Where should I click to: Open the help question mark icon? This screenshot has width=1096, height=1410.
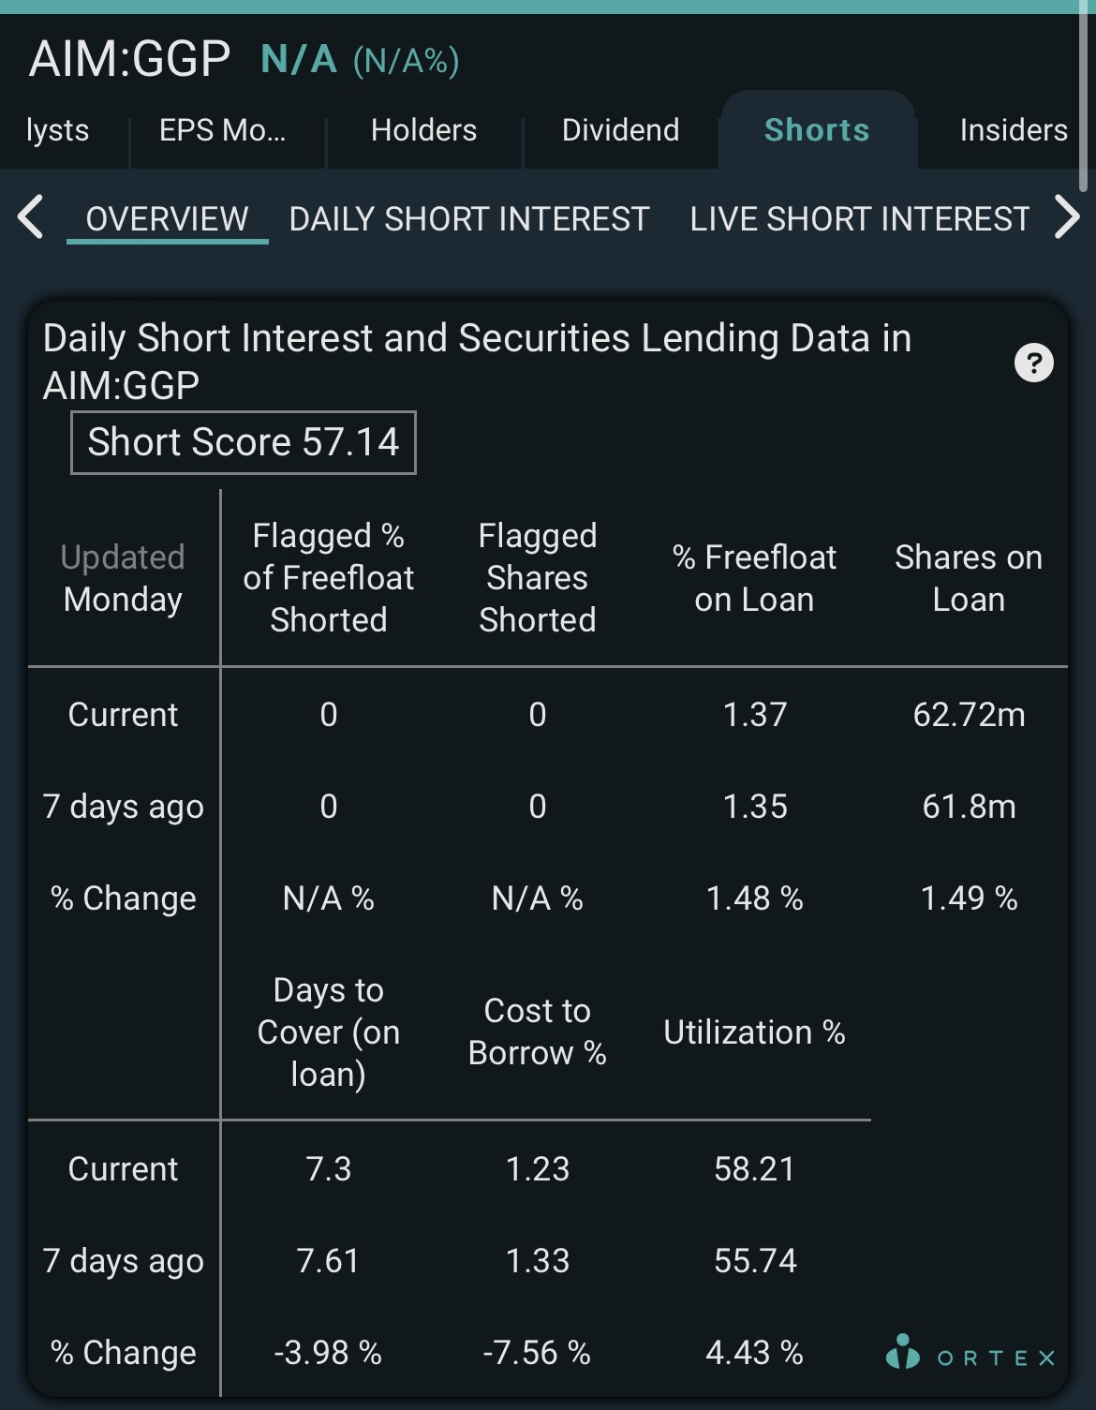(x=1034, y=363)
